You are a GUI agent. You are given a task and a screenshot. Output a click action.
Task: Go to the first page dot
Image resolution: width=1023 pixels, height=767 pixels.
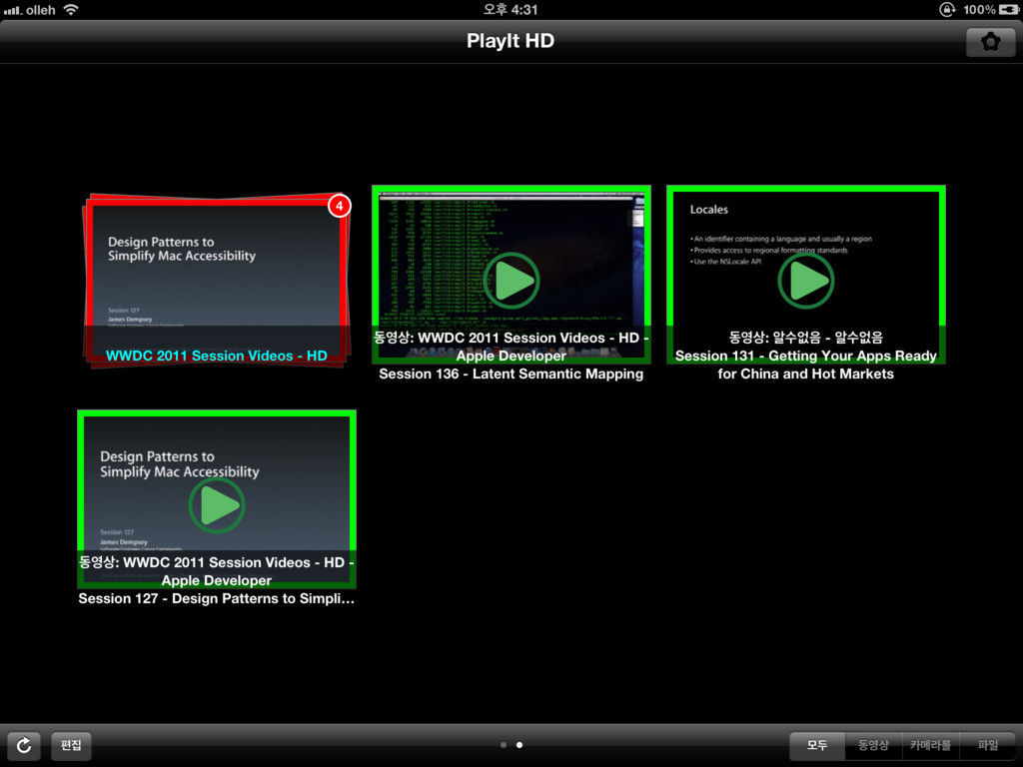tap(504, 745)
